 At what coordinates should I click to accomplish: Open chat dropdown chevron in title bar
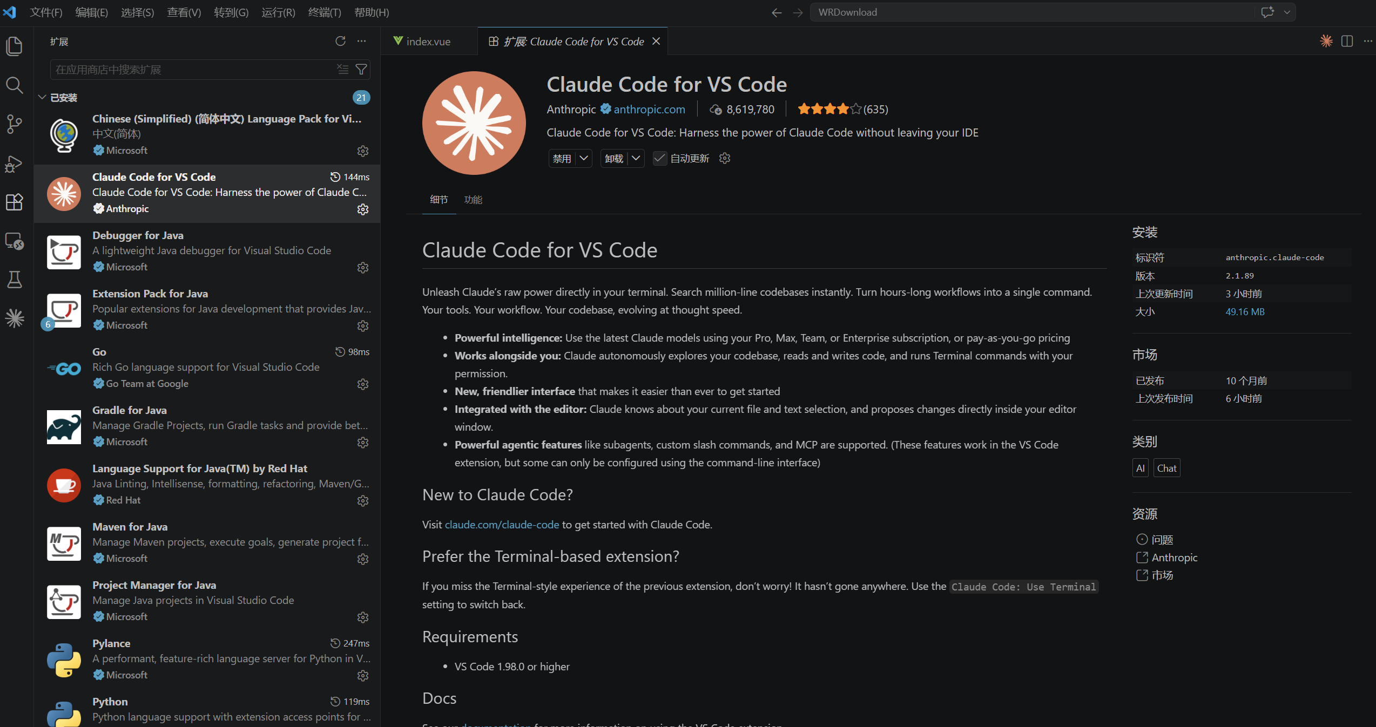[x=1287, y=12]
